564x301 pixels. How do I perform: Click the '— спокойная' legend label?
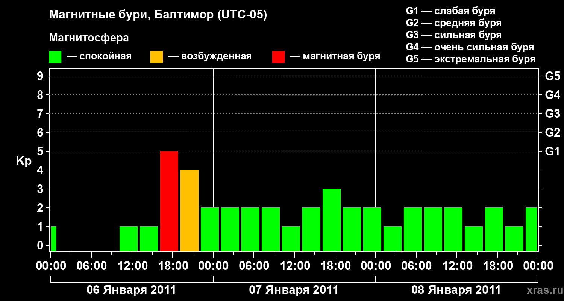click(x=99, y=56)
